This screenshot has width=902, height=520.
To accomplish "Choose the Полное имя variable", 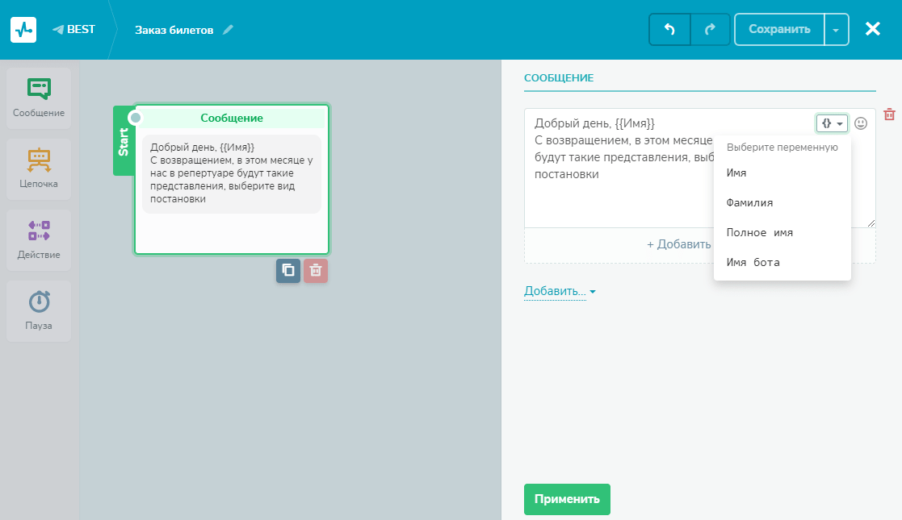I will 782,233.
